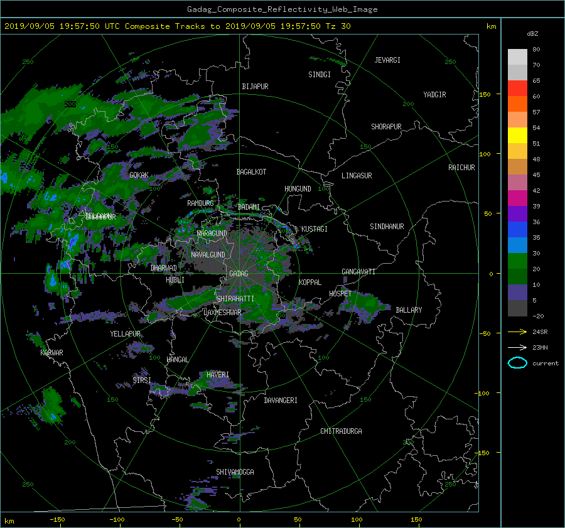The width and height of the screenshot is (565, 528).
Task: Click the KUSTAGI city label
Action: [315, 229]
